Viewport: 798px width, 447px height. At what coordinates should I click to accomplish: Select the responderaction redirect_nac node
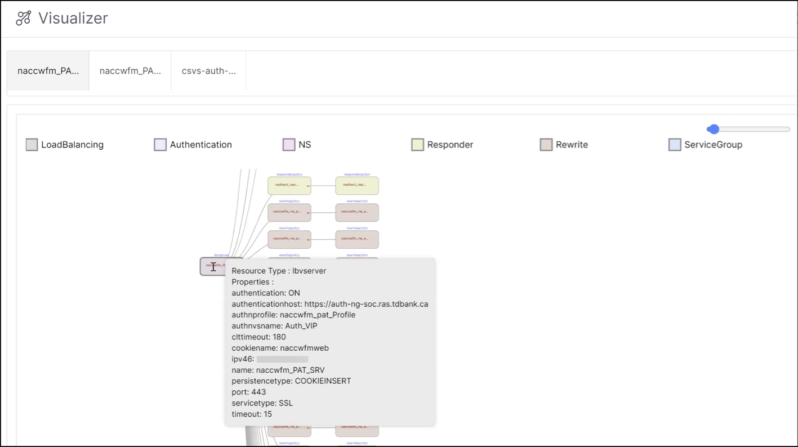tap(357, 185)
